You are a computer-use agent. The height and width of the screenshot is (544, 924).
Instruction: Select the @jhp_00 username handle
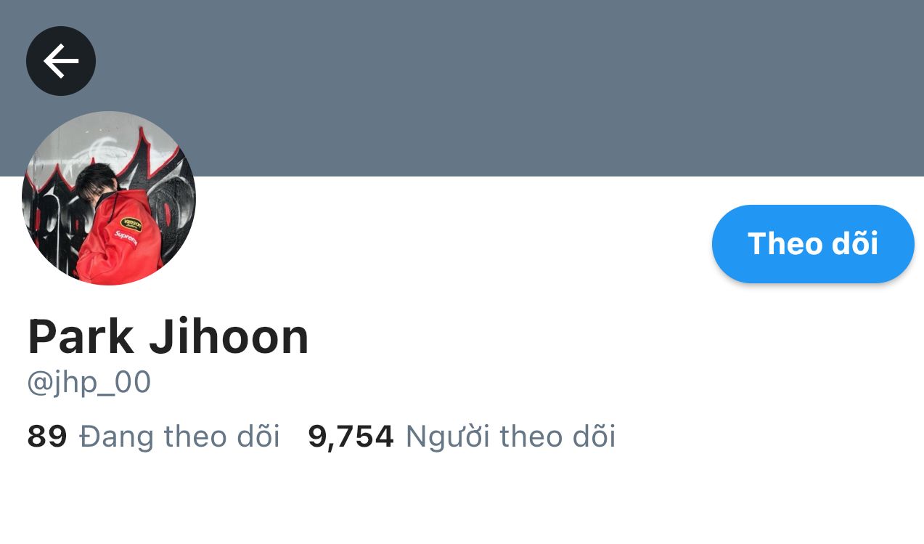[x=89, y=382]
